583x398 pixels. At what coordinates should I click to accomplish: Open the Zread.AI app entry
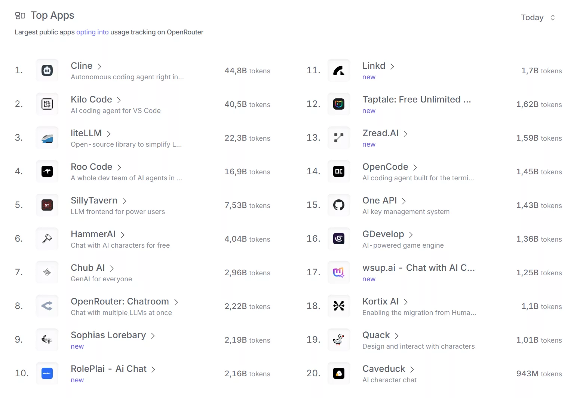(x=380, y=133)
